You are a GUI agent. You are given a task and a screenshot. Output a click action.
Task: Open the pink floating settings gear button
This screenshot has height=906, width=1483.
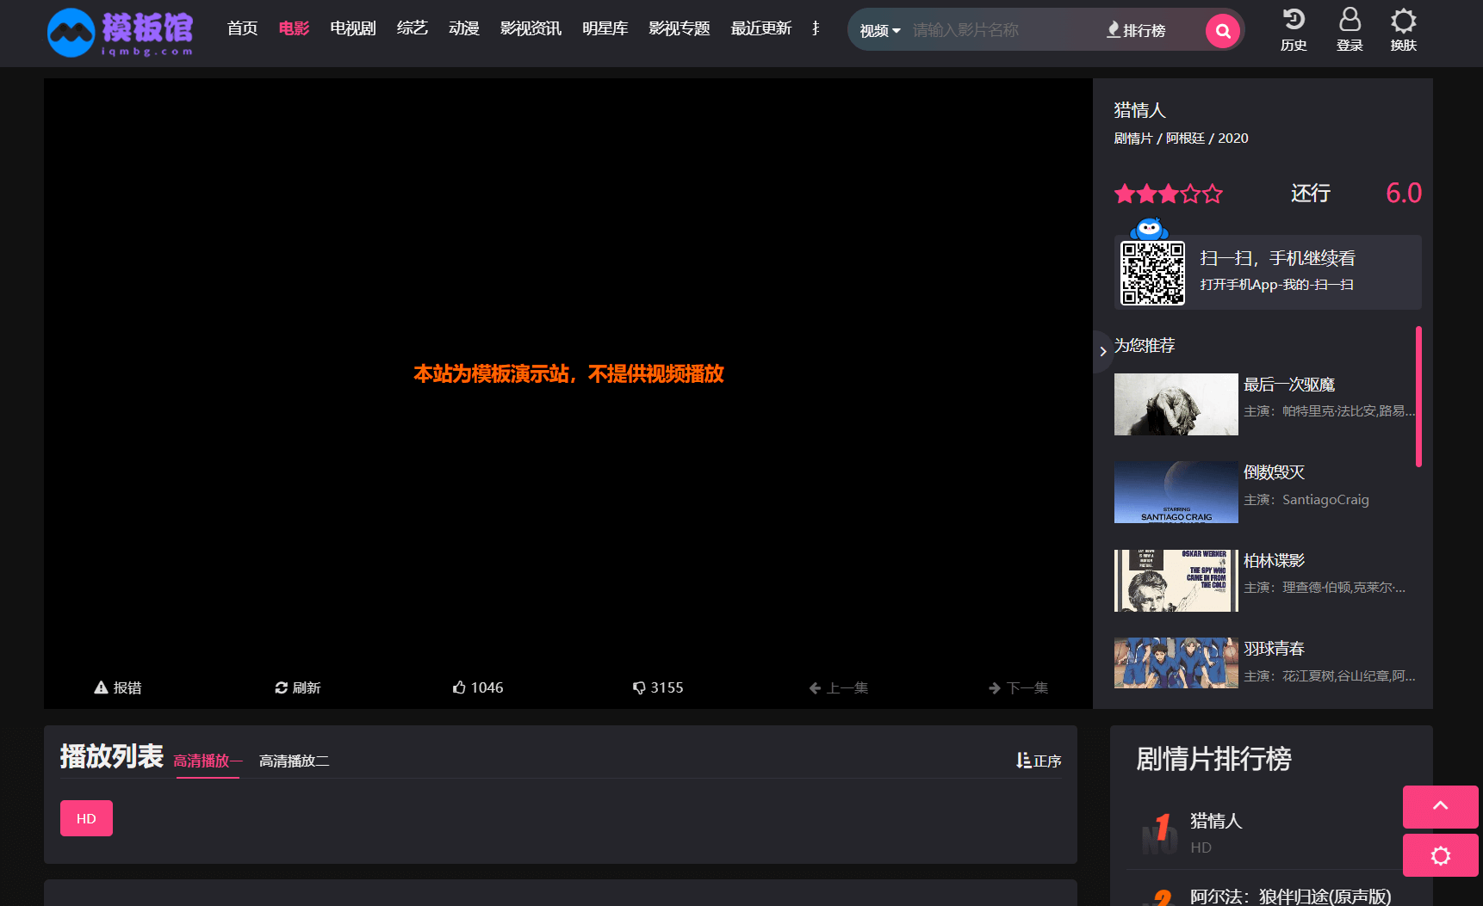[1440, 855]
